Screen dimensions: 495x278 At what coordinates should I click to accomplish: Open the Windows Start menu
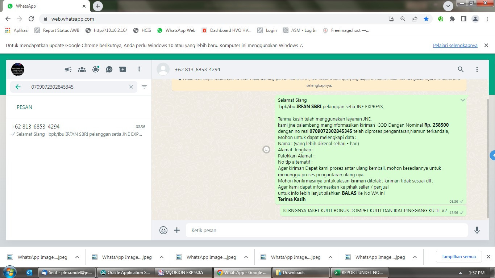(x=10, y=272)
